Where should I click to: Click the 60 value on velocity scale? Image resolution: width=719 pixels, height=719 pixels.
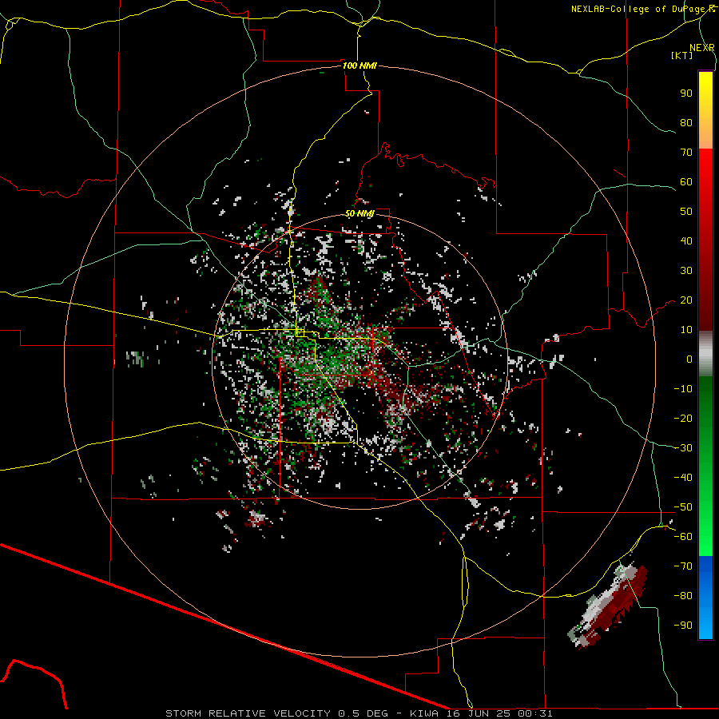point(686,182)
